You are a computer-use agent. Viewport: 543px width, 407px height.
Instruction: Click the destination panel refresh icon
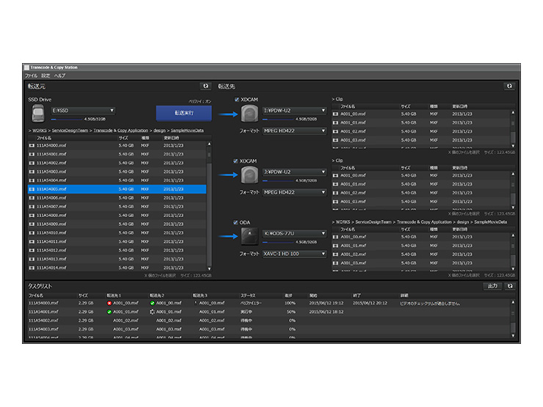point(509,86)
